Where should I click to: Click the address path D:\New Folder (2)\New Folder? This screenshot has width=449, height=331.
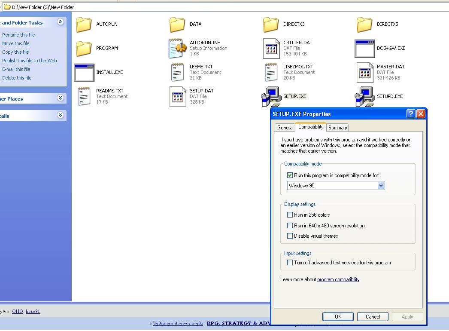43,7
